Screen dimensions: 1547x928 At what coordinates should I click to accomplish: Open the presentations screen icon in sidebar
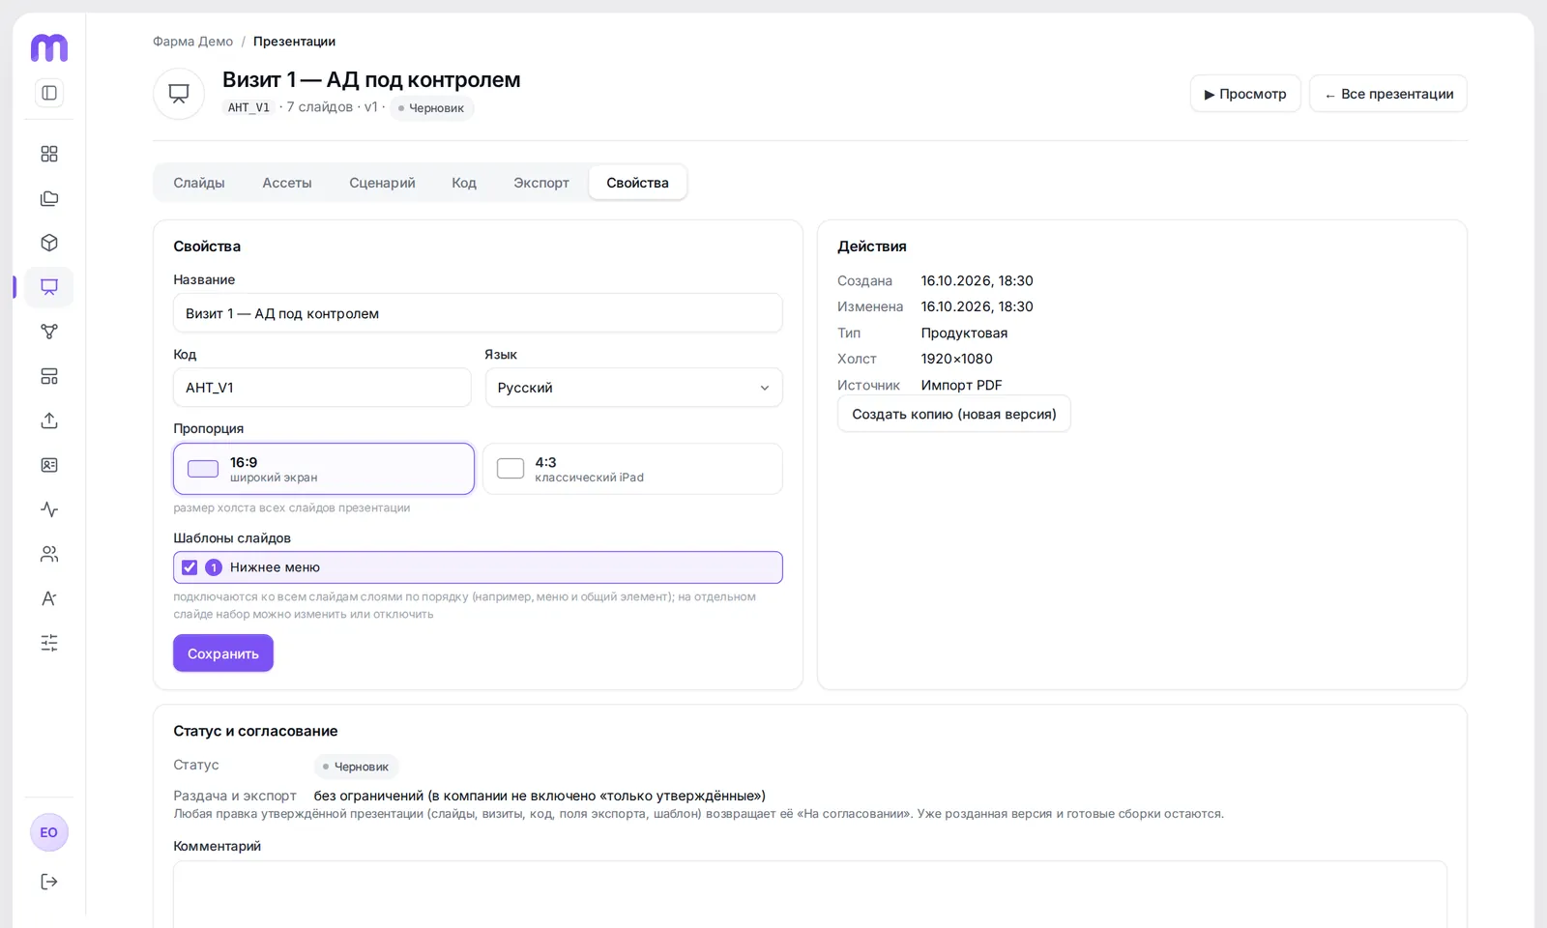[x=49, y=287]
